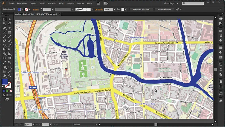Viewport: 225px width, 127px height.
Task: Select the Shape Builder tool
Action: coord(4,54)
